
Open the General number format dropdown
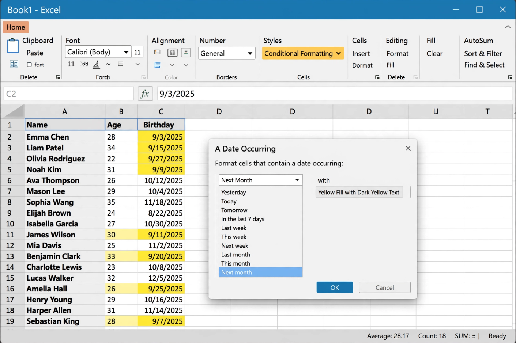[x=250, y=53]
